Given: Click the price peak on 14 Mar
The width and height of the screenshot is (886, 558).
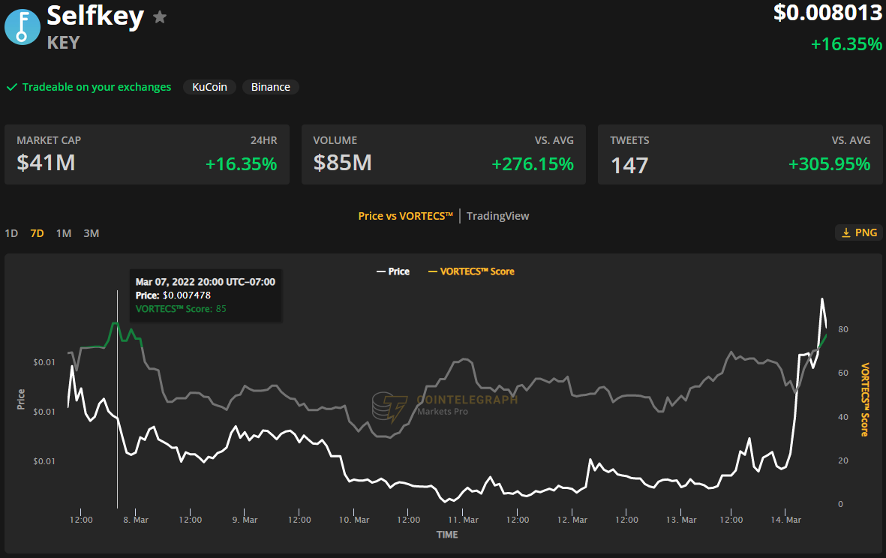Looking at the screenshot, I should pyautogui.click(x=822, y=299).
